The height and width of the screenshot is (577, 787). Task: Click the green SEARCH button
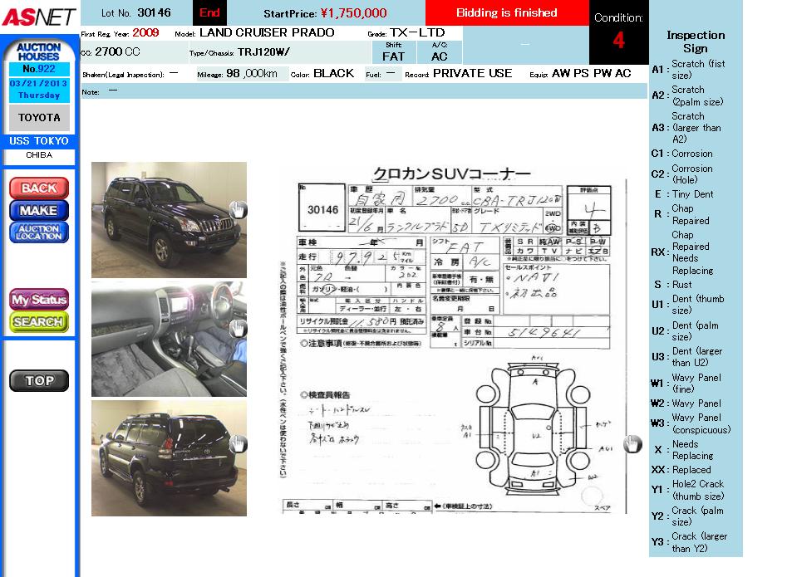click(39, 322)
